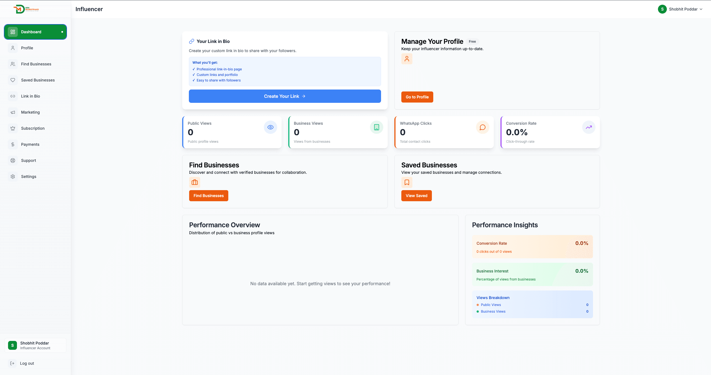Click 'Click-through rate' caption
The height and width of the screenshot is (375, 711).
[x=520, y=142]
